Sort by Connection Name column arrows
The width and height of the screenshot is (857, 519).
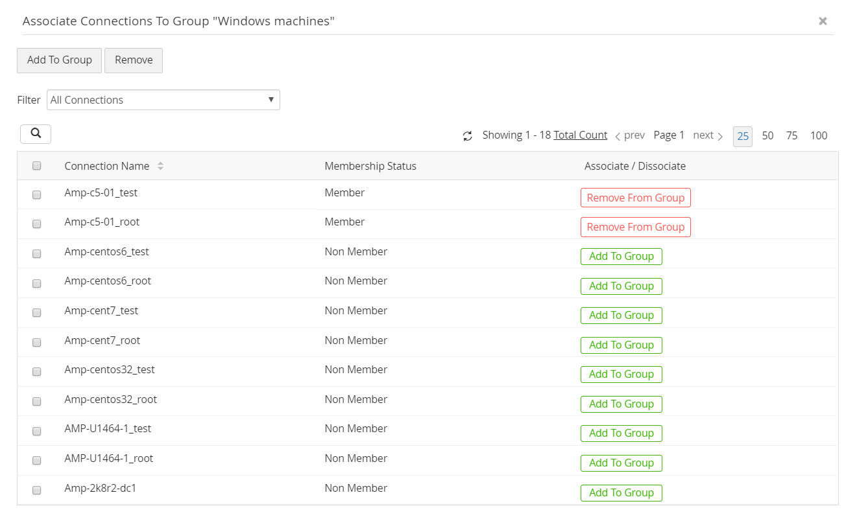(160, 167)
